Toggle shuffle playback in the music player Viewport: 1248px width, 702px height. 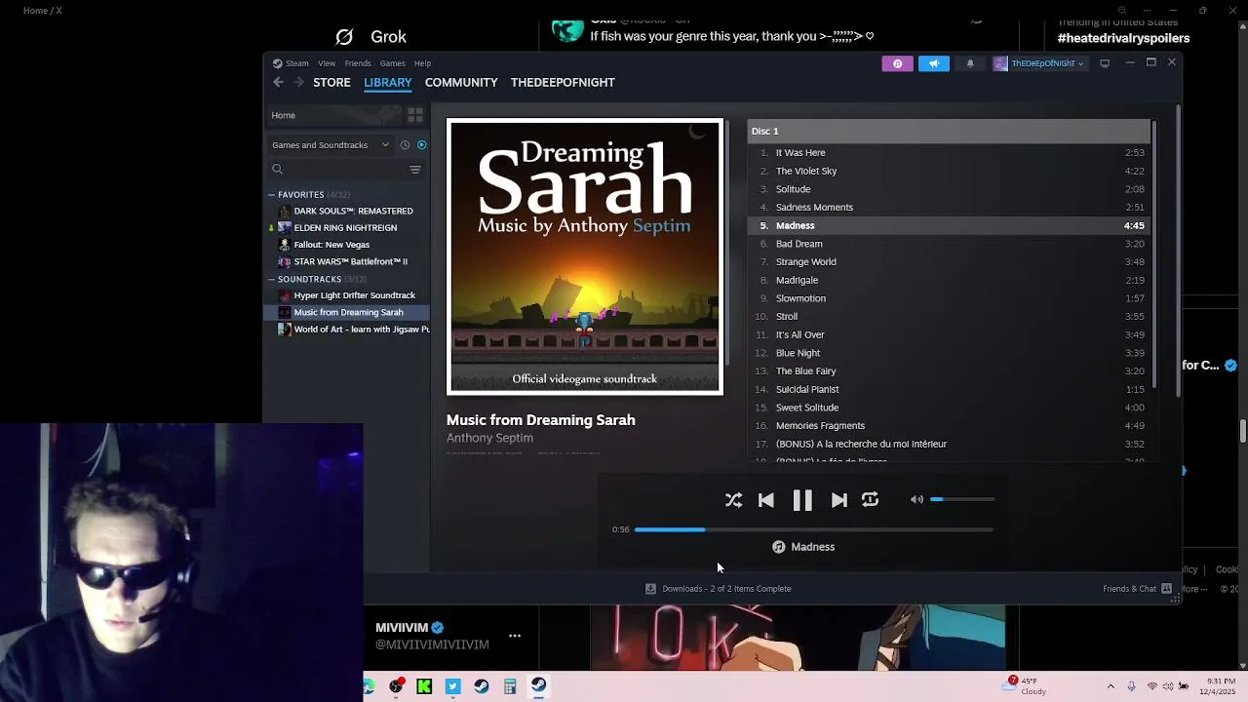coord(733,500)
